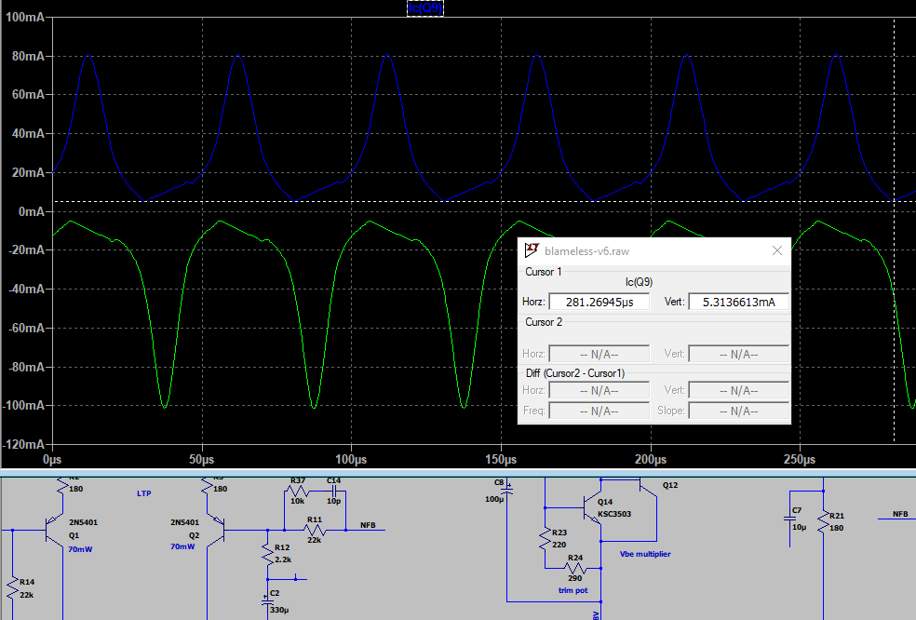Click the -20mA vertical axis label
Image resolution: width=916 pixels, height=620 pixels.
[x=26, y=250]
